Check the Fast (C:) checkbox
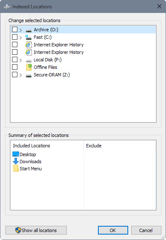The height and width of the screenshot is (240, 166). tap(15, 37)
